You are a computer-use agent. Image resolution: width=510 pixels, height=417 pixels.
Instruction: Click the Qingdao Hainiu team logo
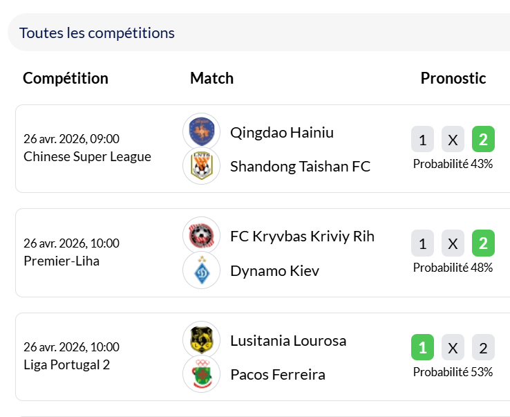[201, 131]
